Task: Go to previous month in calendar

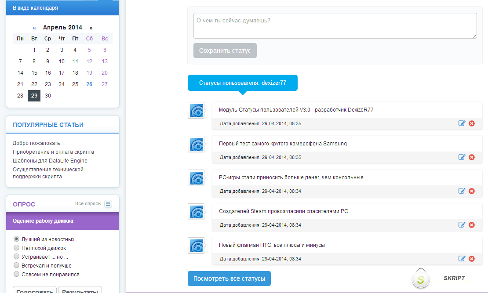Action: [x=34, y=28]
